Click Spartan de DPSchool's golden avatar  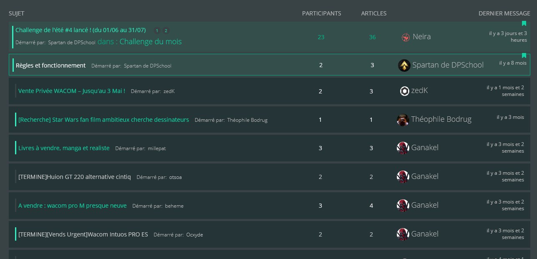pyautogui.click(x=404, y=65)
